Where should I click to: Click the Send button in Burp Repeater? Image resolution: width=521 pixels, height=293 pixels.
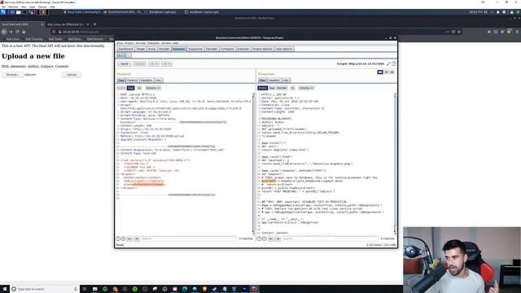click(x=124, y=63)
